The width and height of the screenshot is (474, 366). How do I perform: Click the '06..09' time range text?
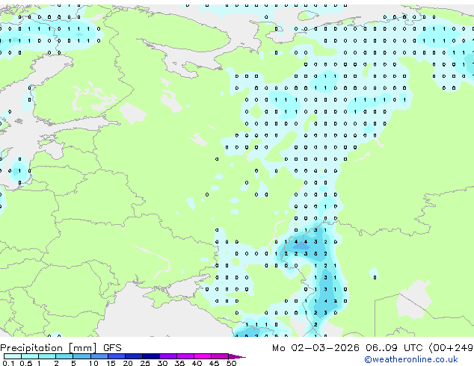tap(381, 348)
